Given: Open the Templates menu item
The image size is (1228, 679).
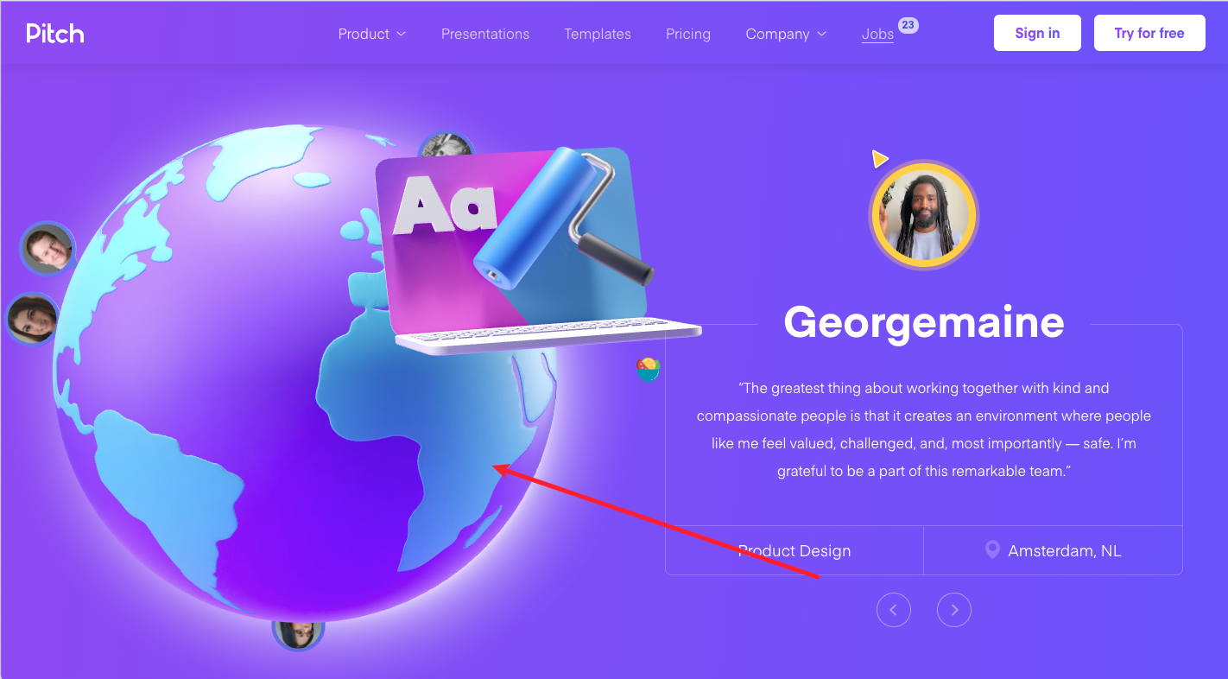Looking at the screenshot, I should [598, 34].
